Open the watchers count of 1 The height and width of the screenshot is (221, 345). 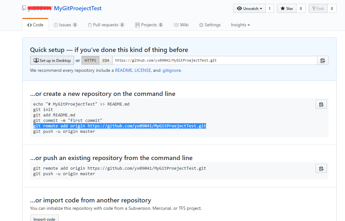pyautogui.click(x=270, y=9)
